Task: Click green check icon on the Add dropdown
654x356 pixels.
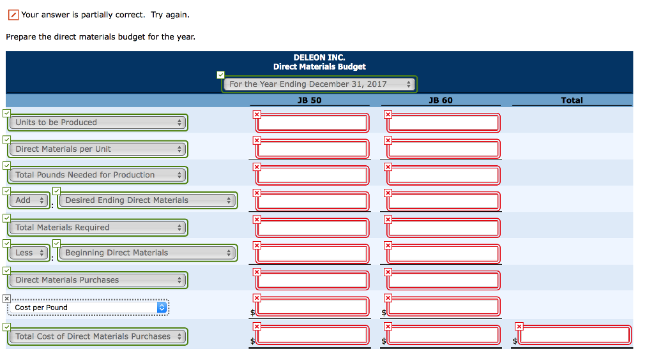Action: (x=6, y=191)
